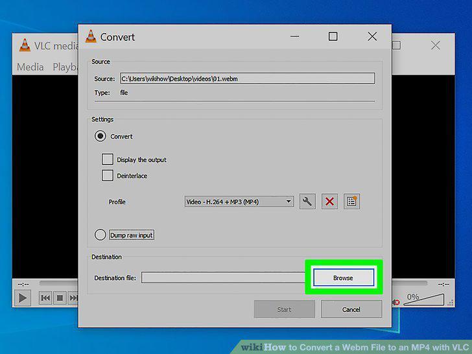Click Previous track button in VLC window

coord(45,298)
